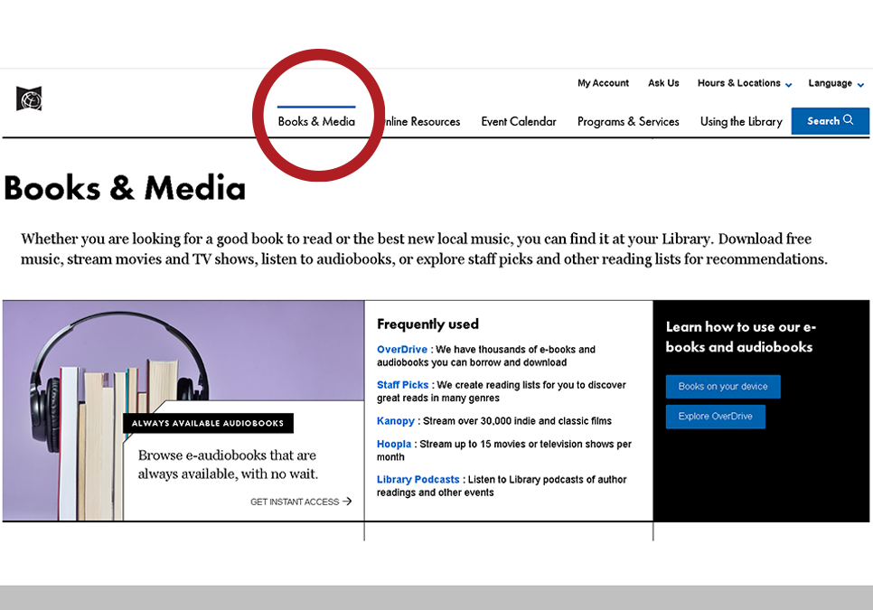Open the Programs & Services menu
Viewport: 873px width, 610px height.
tap(628, 121)
